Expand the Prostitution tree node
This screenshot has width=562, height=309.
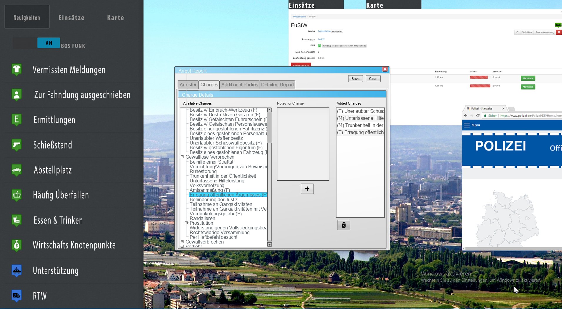[186, 223]
